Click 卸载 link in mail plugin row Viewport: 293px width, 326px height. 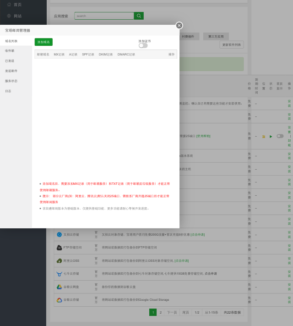tap(289, 143)
